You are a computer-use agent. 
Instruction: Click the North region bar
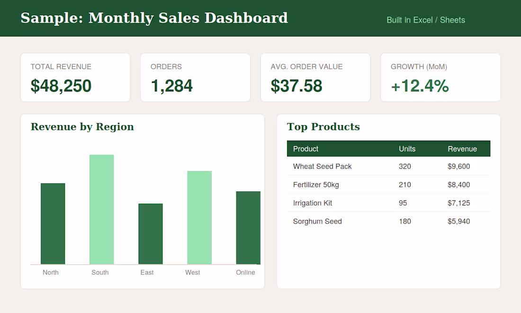point(53,224)
